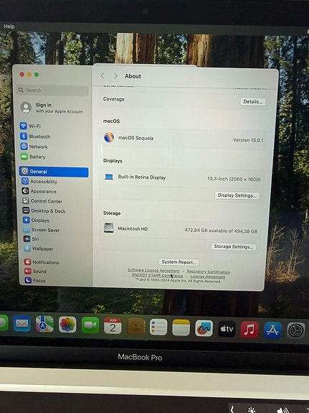Viewport: 309px width, 413px height.
Task: Open Display Settings
Action: (x=237, y=195)
